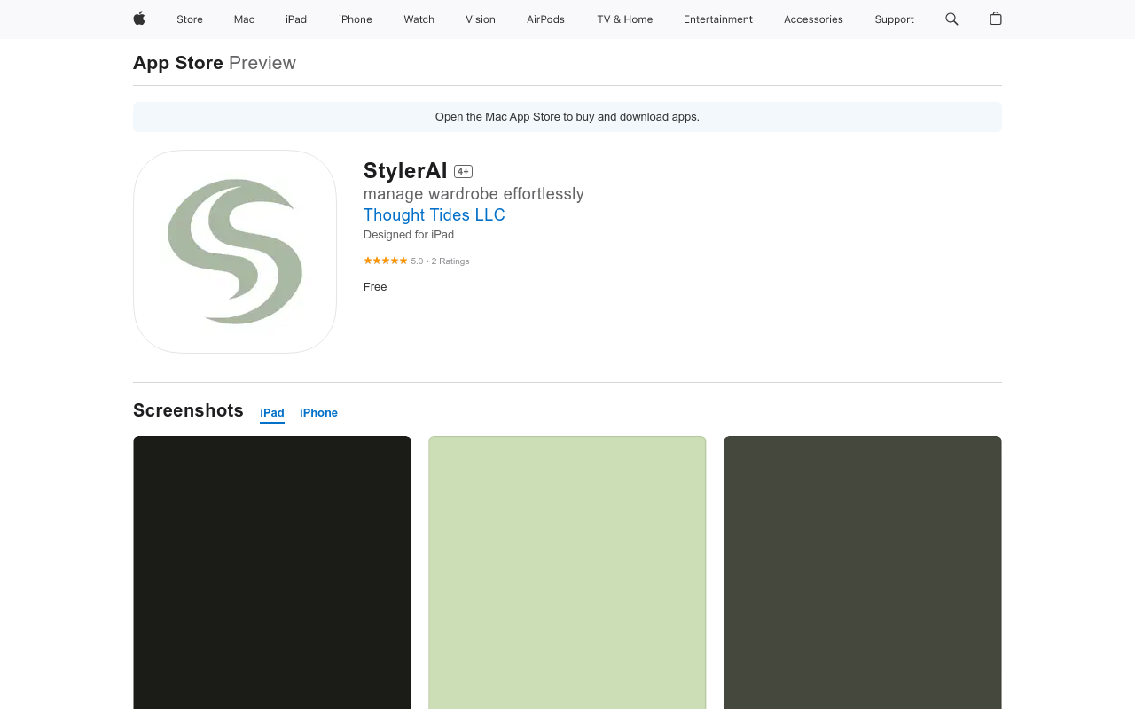Click the light green screenshot thumbnail

(x=567, y=573)
